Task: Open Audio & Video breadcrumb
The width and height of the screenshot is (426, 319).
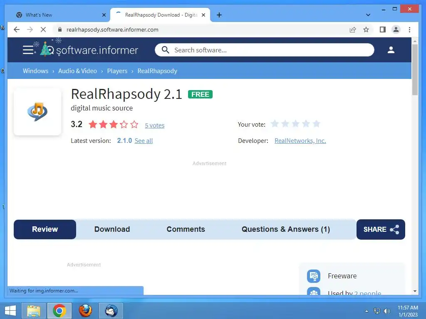Action: click(x=77, y=71)
